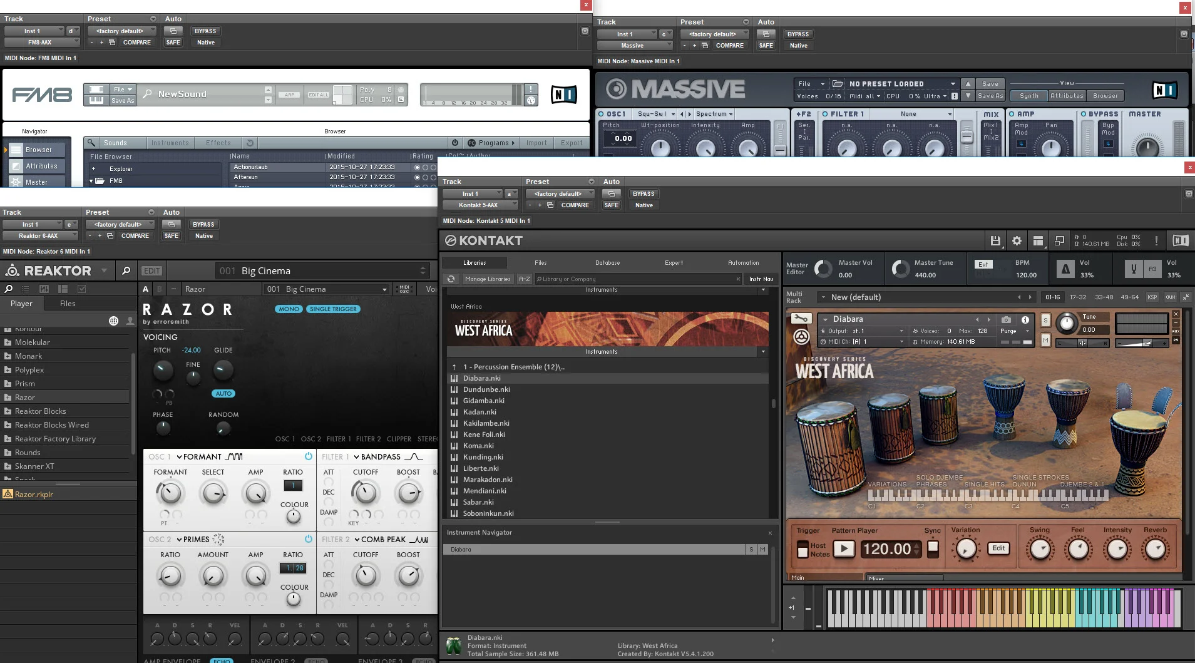1195x663 pixels.
Task: Click Kontakt metronome icon
Action: [1065, 269]
